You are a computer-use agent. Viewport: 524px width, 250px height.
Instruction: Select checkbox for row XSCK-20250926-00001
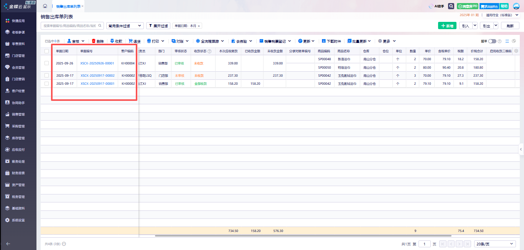46,63
